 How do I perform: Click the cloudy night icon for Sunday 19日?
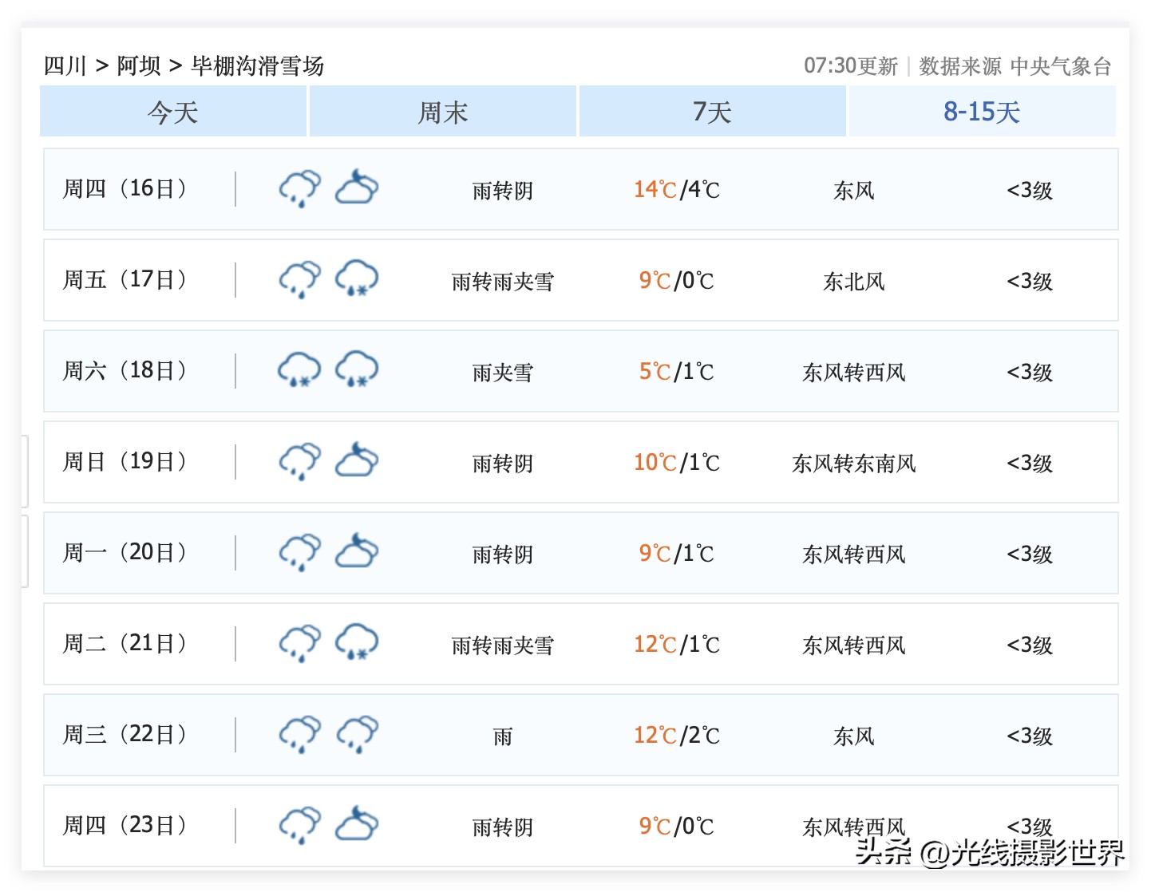click(x=357, y=461)
